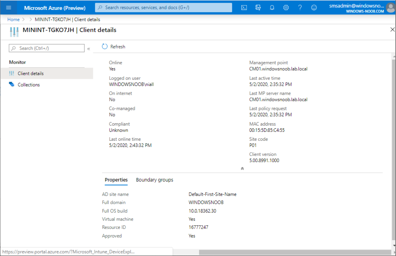
Task: Click the Client details sidebar icon
Action: 11,73
